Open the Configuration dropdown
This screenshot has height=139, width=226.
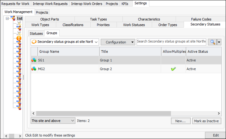tap(118, 42)
